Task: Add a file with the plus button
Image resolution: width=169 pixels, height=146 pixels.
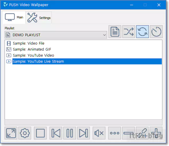Action: (x=156, y=133)
